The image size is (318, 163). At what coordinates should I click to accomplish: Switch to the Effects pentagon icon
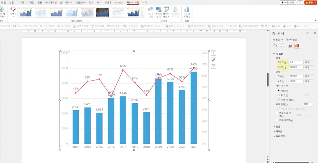coord(282,46)
